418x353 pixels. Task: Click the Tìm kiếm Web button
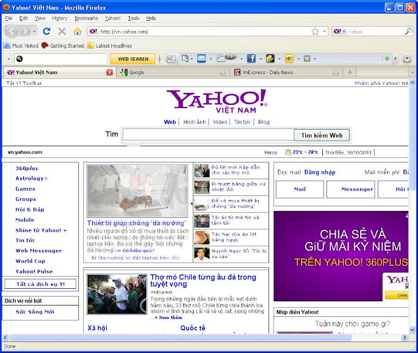321,135
